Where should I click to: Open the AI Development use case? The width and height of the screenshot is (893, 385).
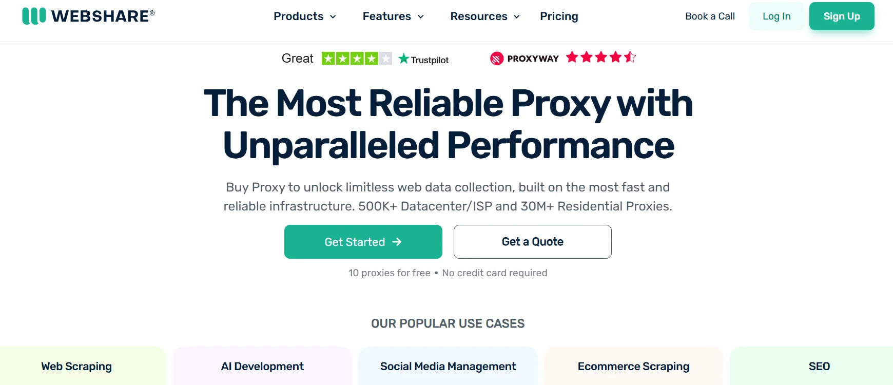(262, 366)
